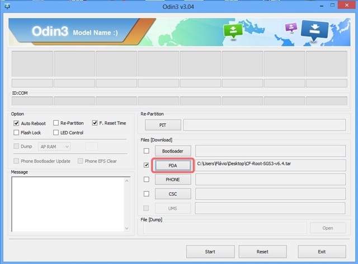358x264 pixels.
Task: Click the PIT button
Action: (163, 125)
